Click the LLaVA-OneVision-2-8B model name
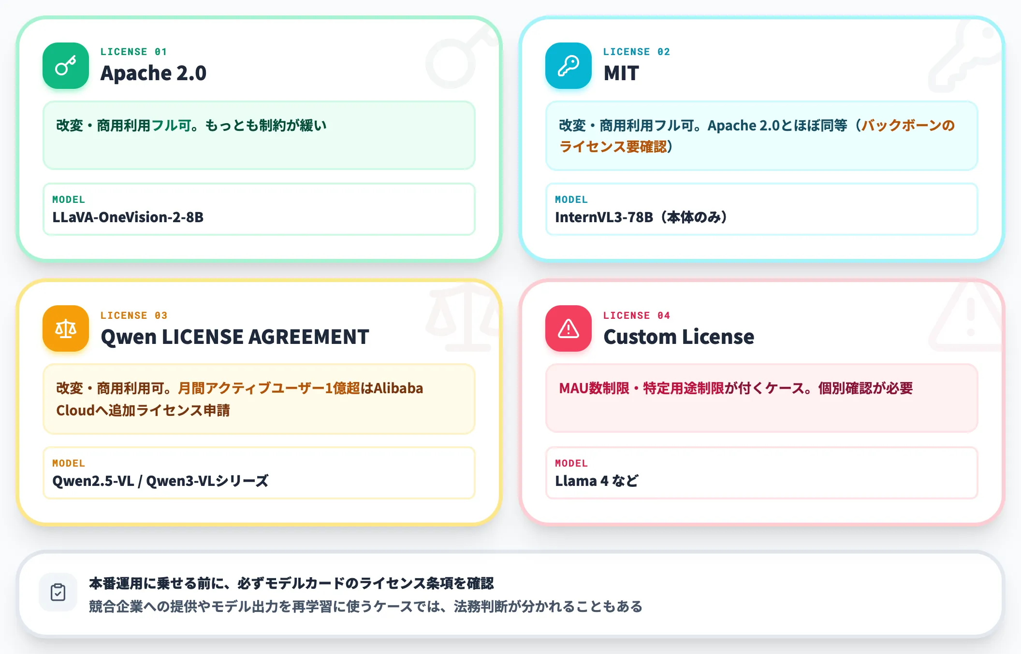The image size is (1021, 654). [x=128, y=217]
